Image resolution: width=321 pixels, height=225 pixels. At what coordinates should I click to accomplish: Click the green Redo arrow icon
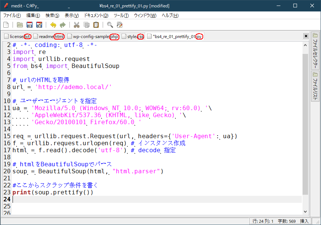(63, 25)
